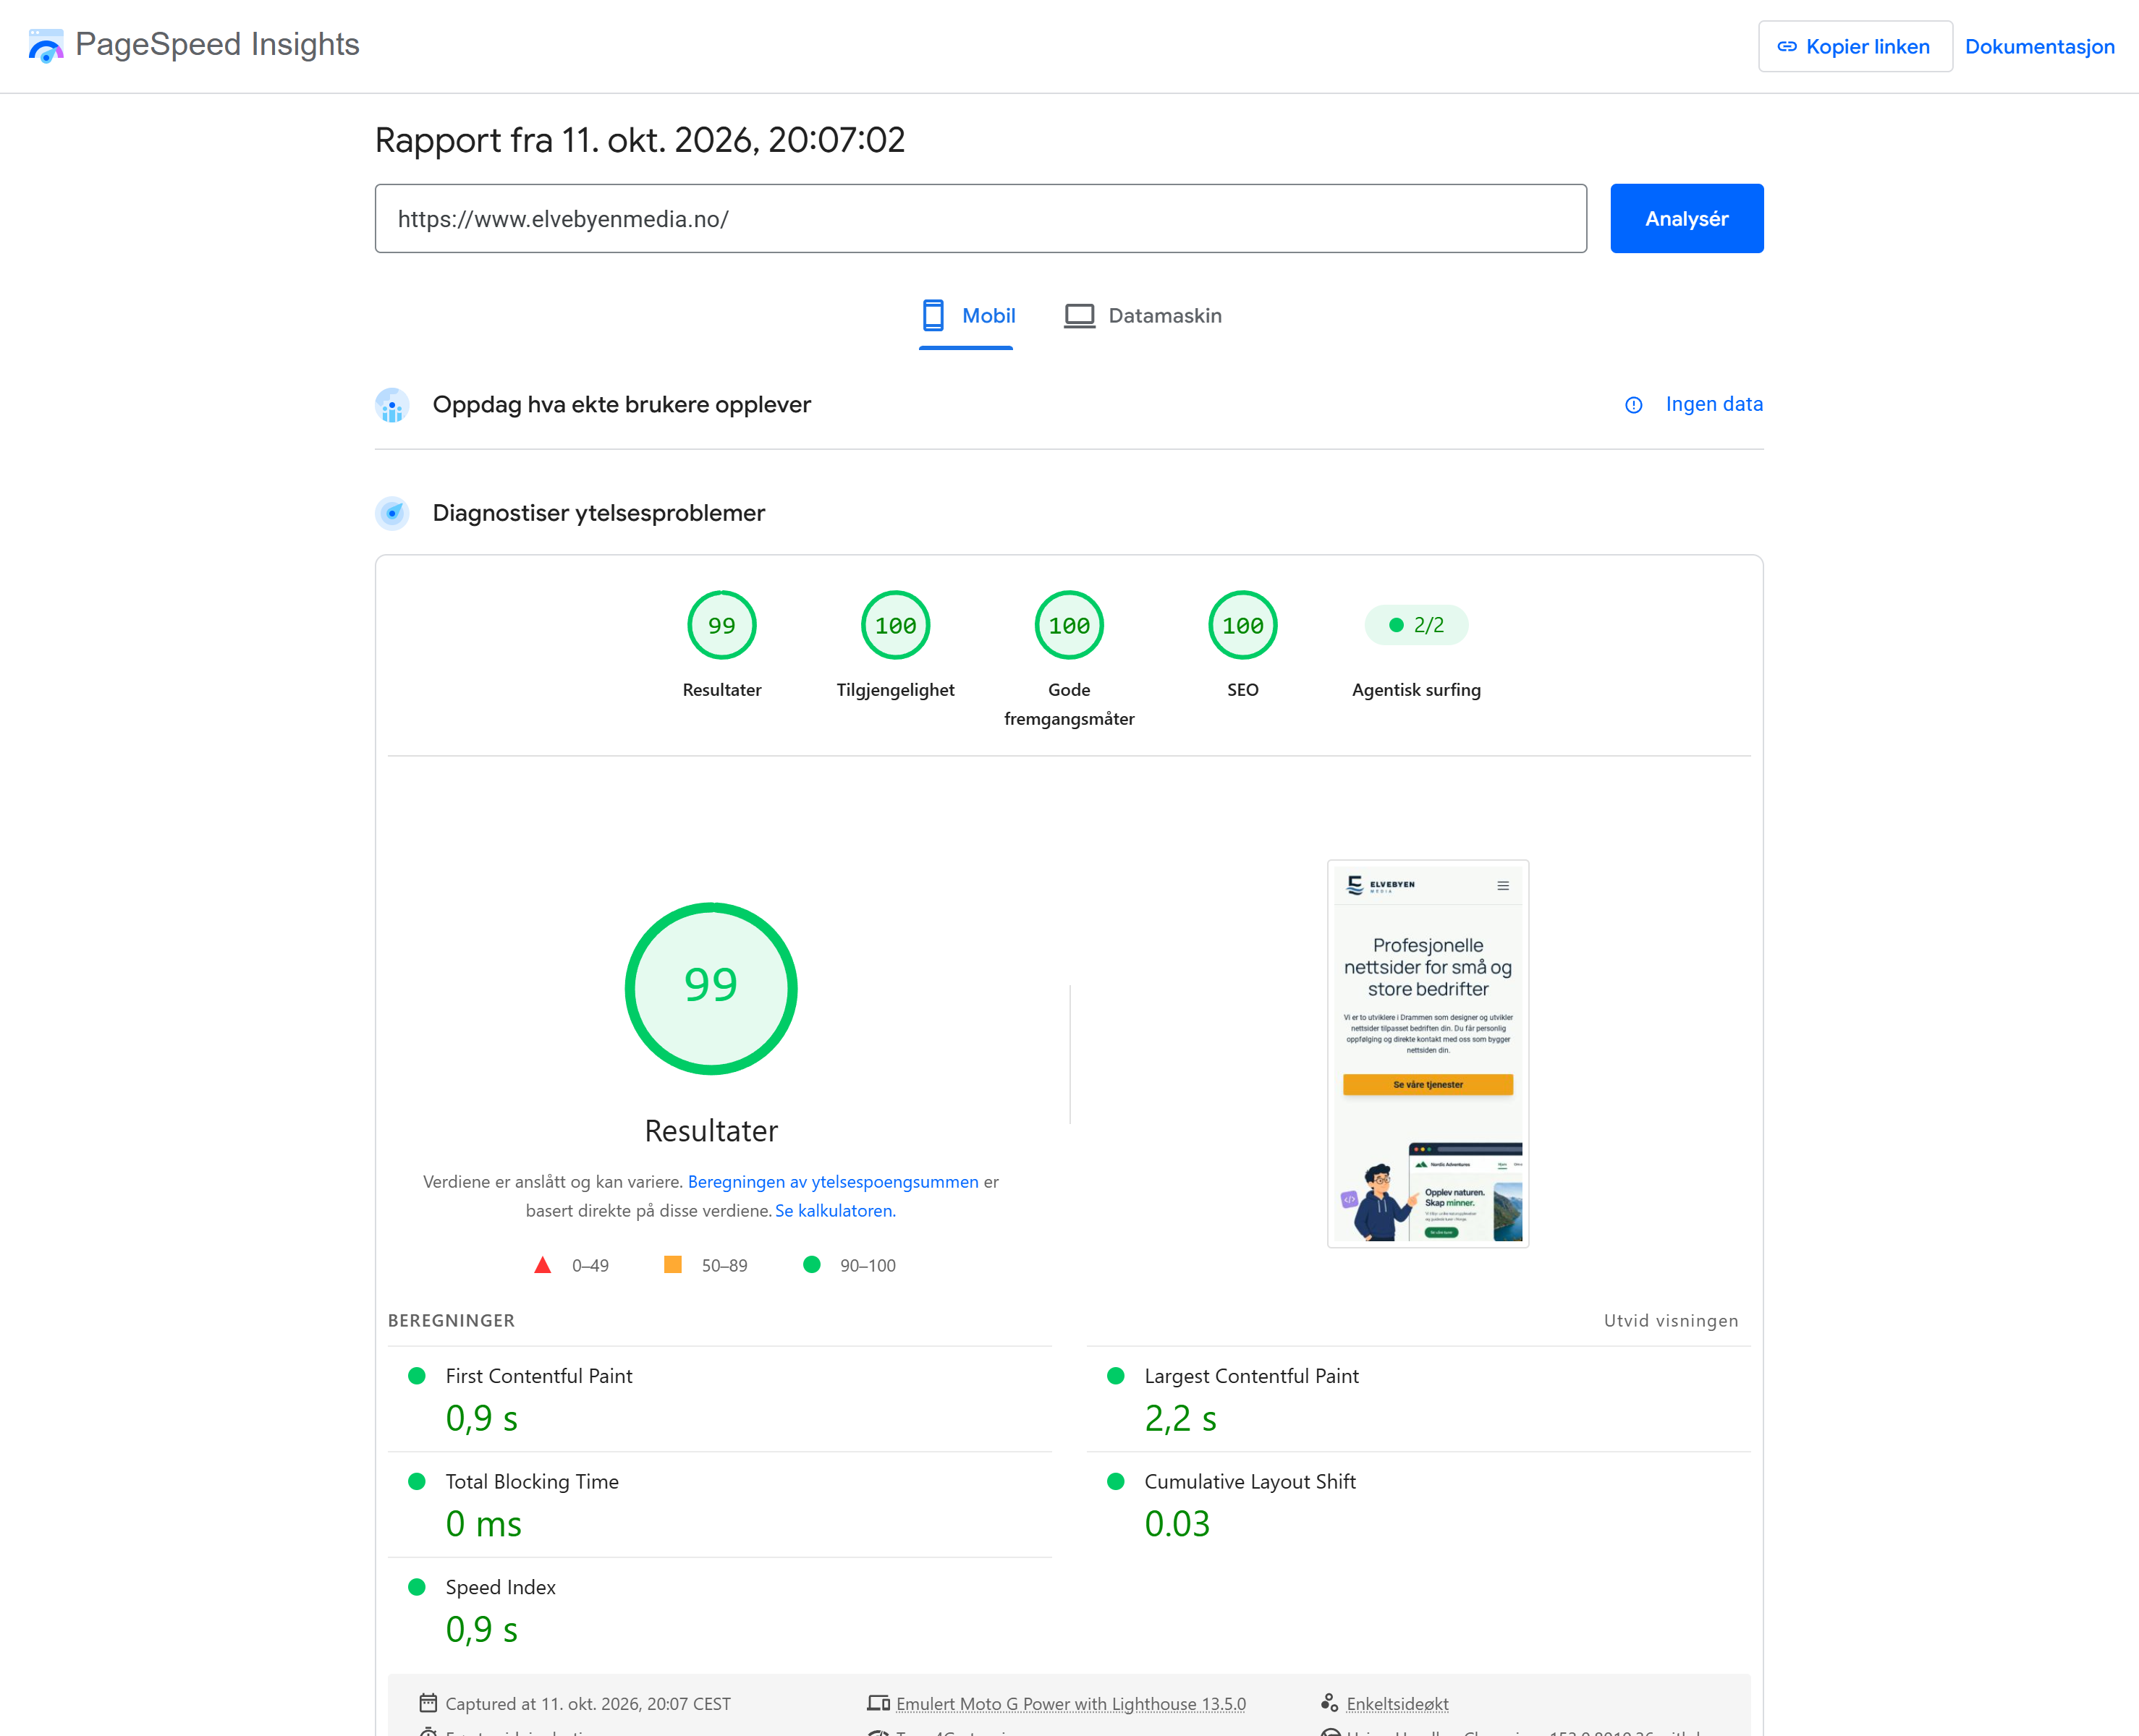Image resolution: width=2139 pixels, height=1736 pixels.
Task: Click the real-users icon beside Oppdag hva ekte brukere opplever
Action: (392, 405)
